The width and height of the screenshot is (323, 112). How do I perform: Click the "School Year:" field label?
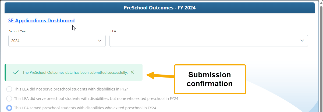tap(19, 31)
